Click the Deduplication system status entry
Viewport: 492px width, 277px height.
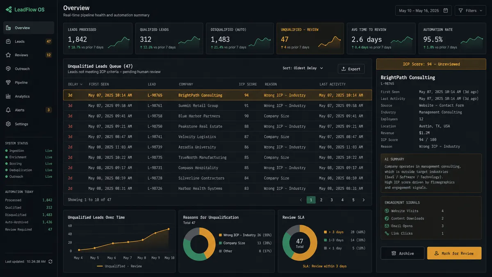pyautogui.click(x=29, y=170)
